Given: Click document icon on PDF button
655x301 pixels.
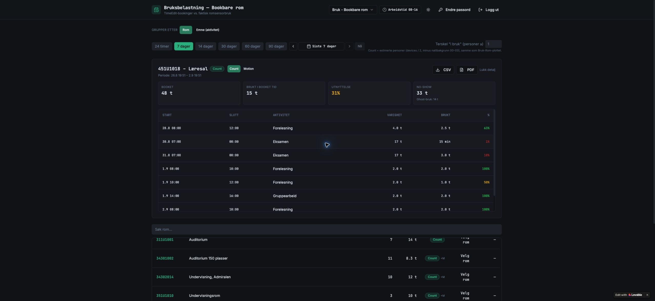Looking at the screenshot, I should pyautogui.click(x=461, y=70).
